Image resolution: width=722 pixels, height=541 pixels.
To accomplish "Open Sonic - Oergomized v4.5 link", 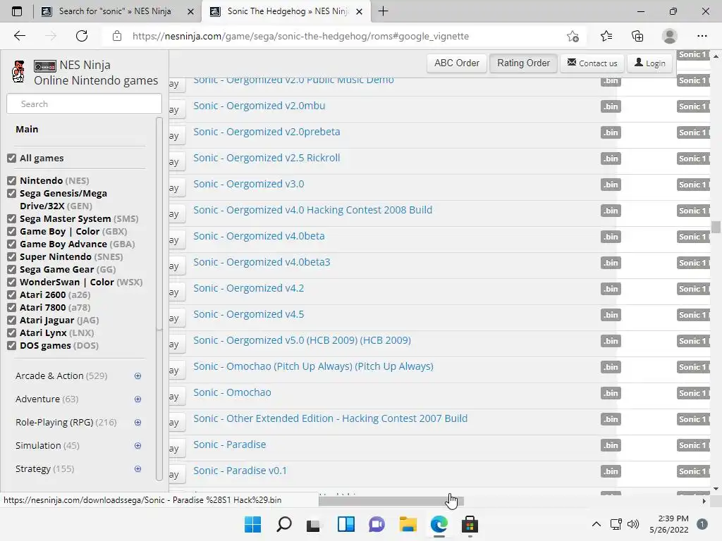I will pos(249,314).
